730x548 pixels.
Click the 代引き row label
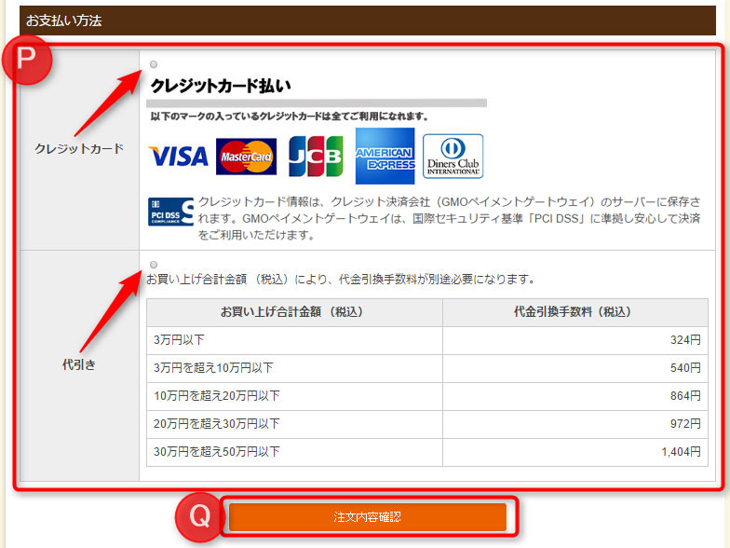[x=79, y=364]
